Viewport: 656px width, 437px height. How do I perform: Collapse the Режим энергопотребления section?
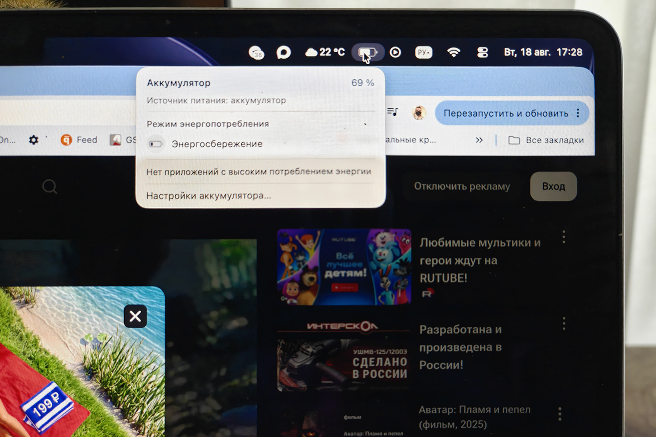365,124
